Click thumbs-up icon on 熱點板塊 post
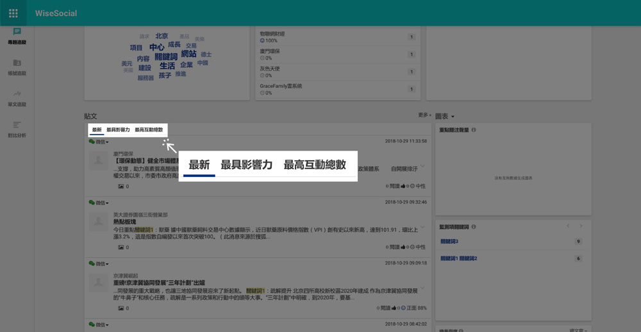Image resolution: width=641 pixels, height=332 pixels. tap(403, 247)
